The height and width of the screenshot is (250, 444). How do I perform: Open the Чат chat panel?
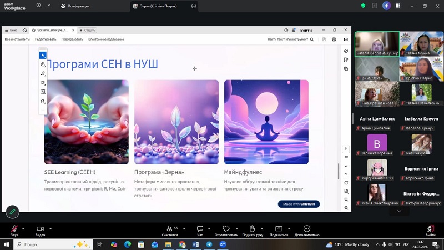point(200,229)
